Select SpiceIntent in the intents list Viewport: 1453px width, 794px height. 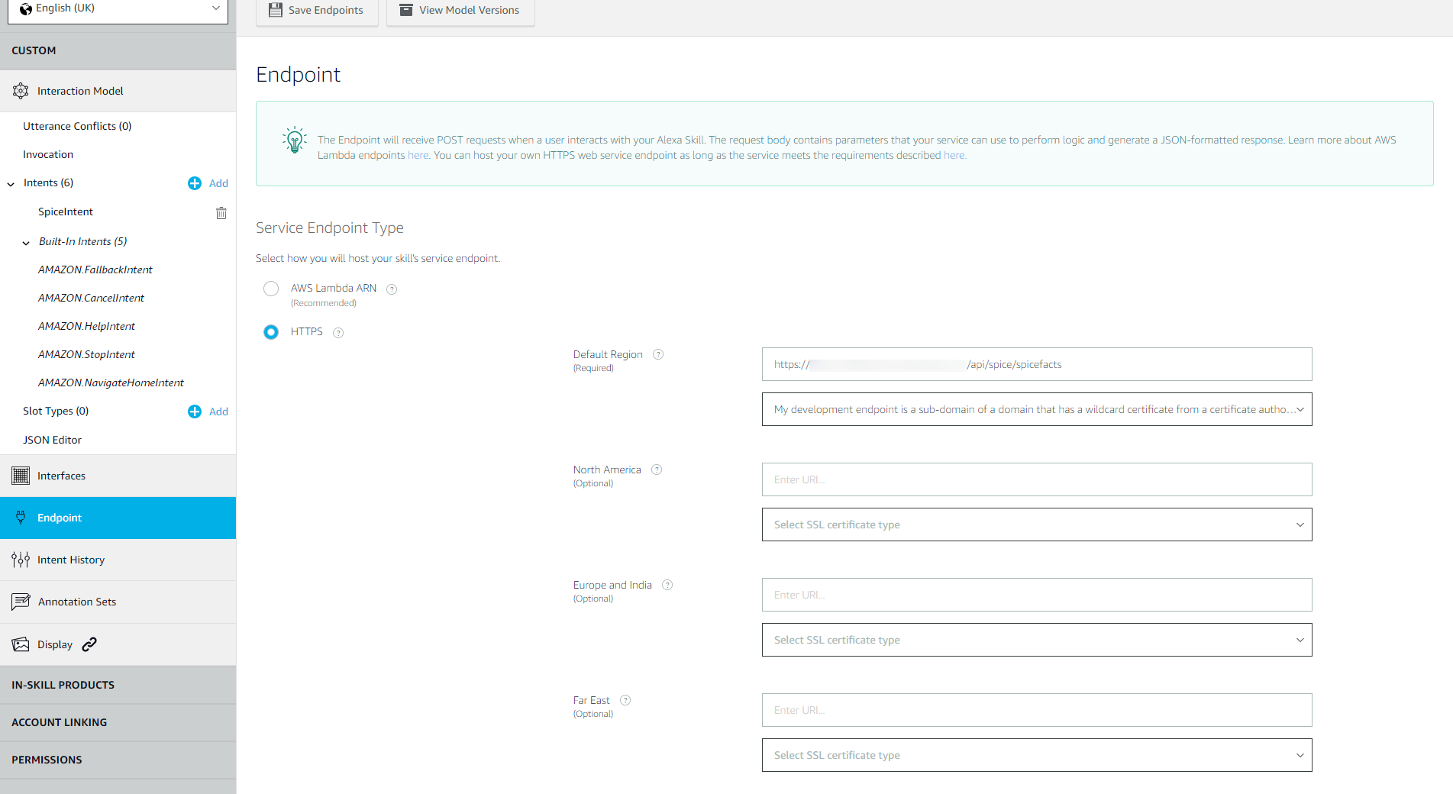point(66,211)
